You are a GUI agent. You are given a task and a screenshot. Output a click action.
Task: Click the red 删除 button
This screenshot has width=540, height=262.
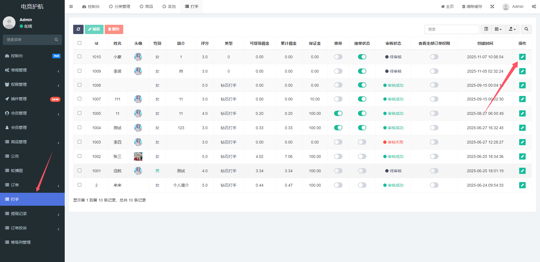[x=114, y=29]
